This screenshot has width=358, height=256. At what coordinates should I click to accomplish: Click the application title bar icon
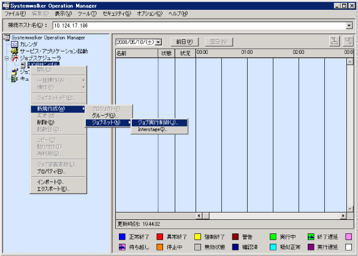tap(6, 6)
